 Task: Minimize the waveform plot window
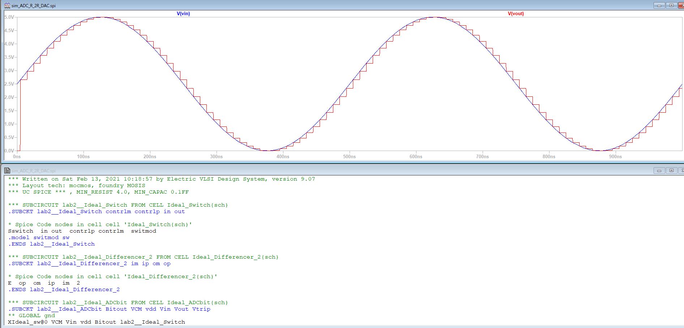[659, 5]
